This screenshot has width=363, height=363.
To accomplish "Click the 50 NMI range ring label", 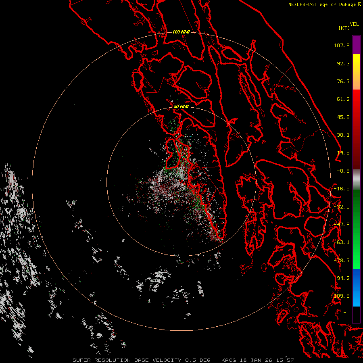I will 181,107.
